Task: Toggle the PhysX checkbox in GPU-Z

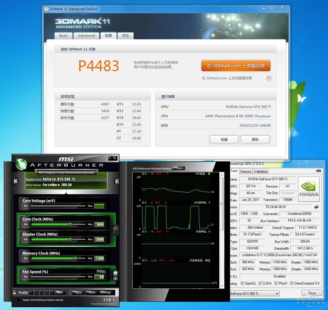Action: point(276,283)
